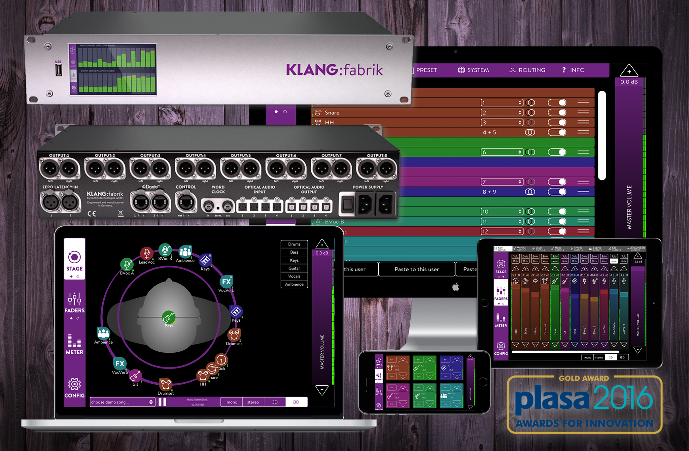Open the Snare channel 2 dropdown
This screenshot has width=689, height=451.
point(501,113)
